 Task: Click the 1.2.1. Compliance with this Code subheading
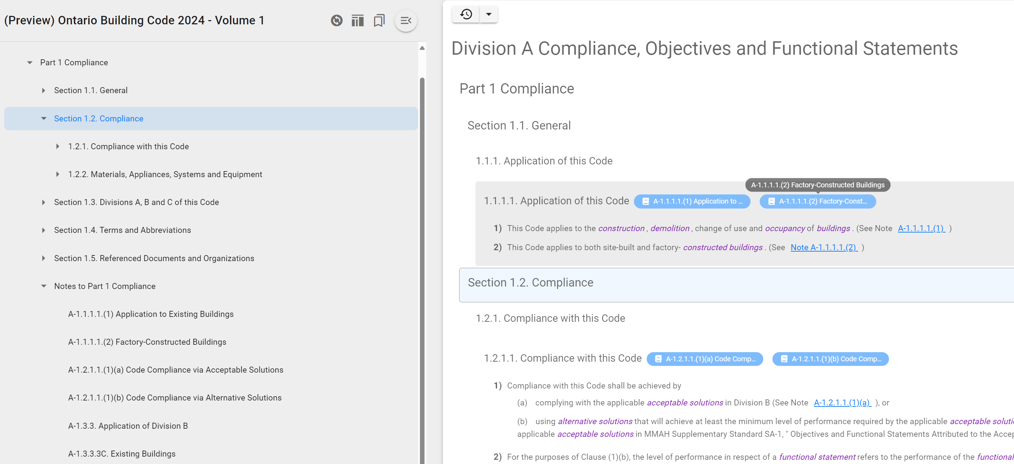point(550,318)
